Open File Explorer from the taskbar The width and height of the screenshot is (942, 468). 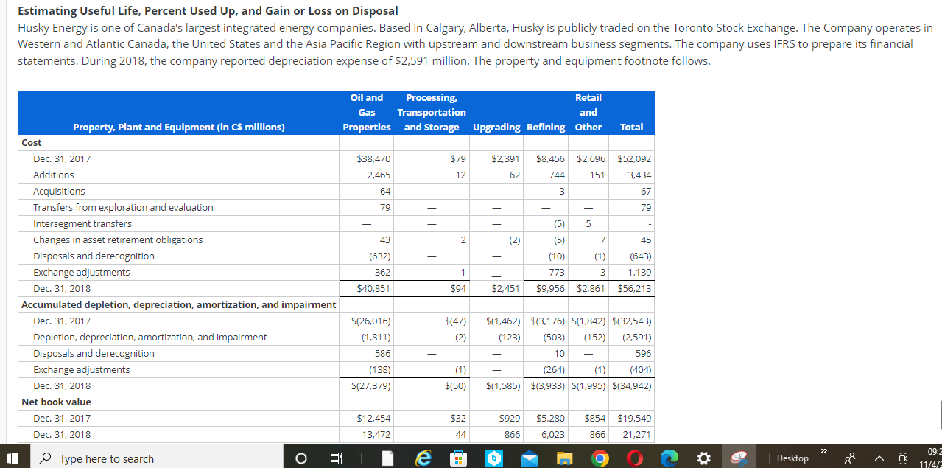click(565, 458)
